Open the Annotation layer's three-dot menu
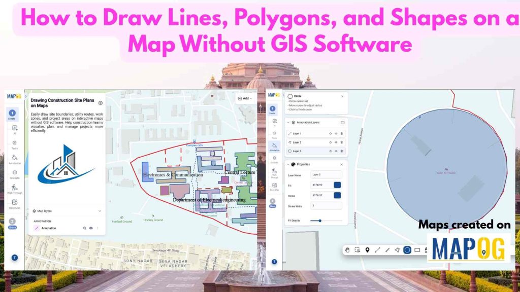Screen dimensions: 520x292 tap(97, 228)
